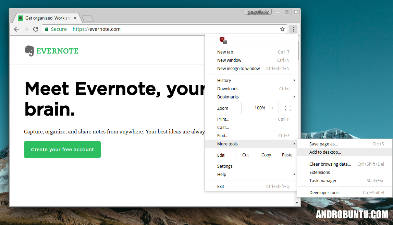Close the Evernote tab
This screenshot has height=225, width=393.
click(x=75, y=18)
